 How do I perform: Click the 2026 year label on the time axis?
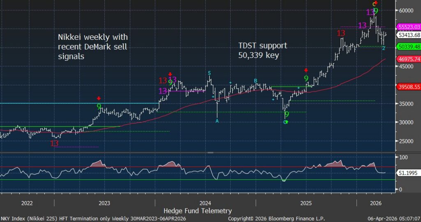375,203
